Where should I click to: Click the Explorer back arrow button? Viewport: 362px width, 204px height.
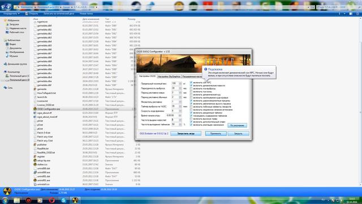coord(3,7)
